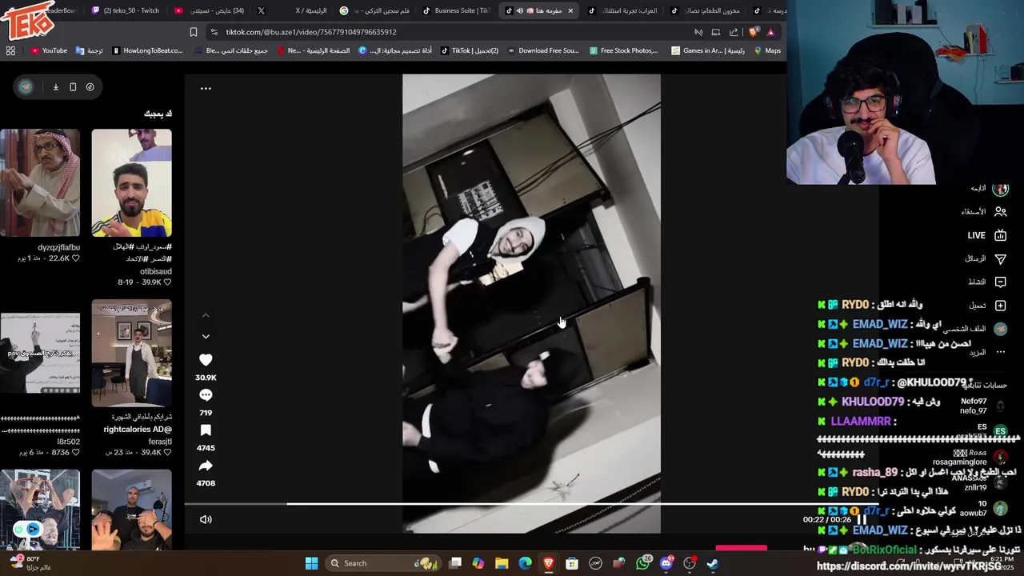Click the avatar icon in floating toolbar

[x=26, y=86]
